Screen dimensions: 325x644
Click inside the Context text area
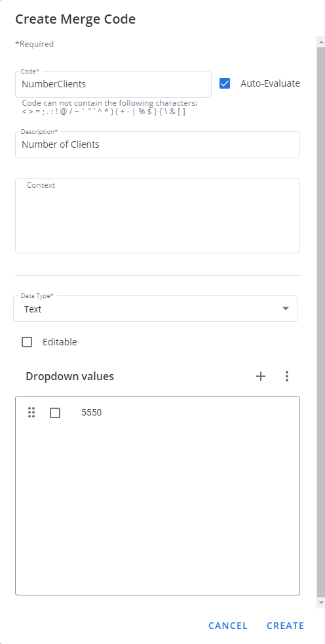[157, 215]
